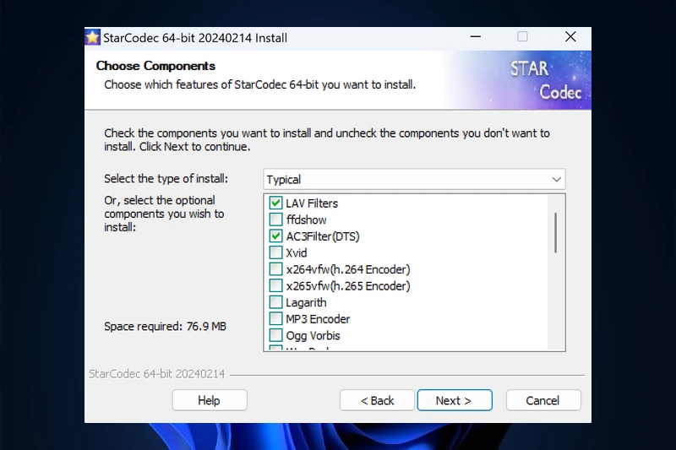Tick the Ogg Vorbis checkbox
Viewport: 676px width, 450px height.
[x=275, y=335]
